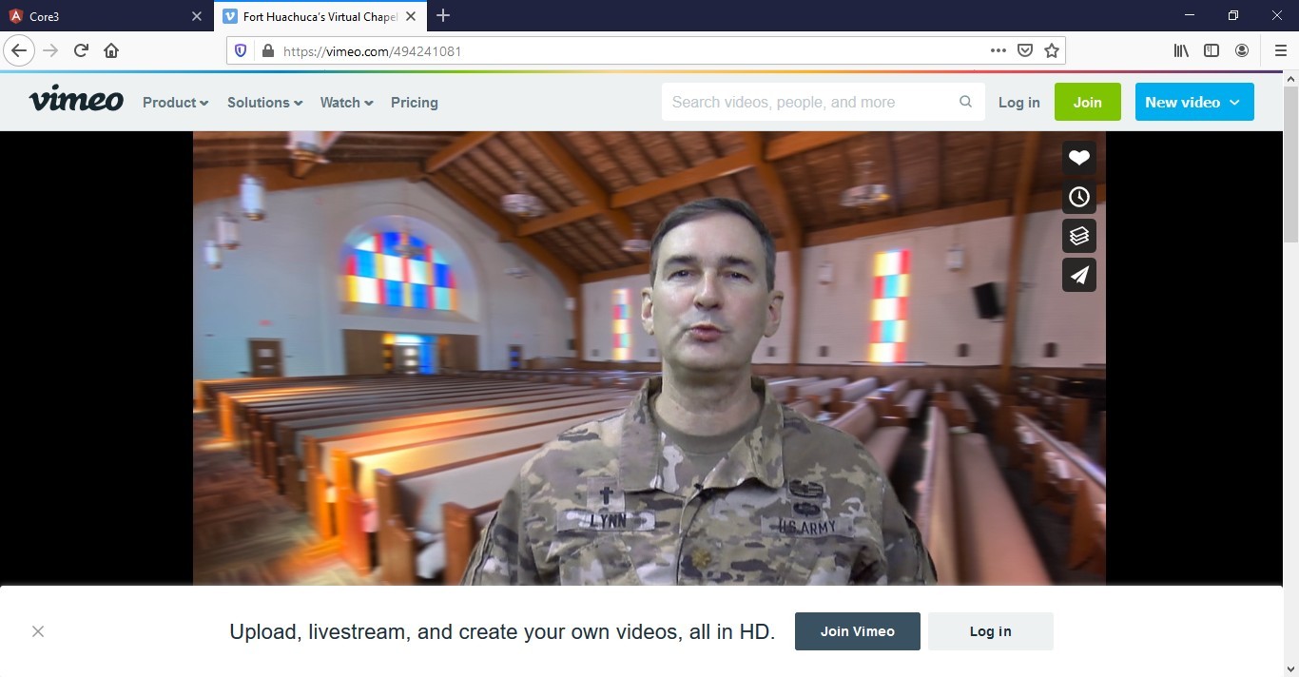The image size is (1299, 677).
Task: Go back with the browser back arrow
Action: click(19, 50)
